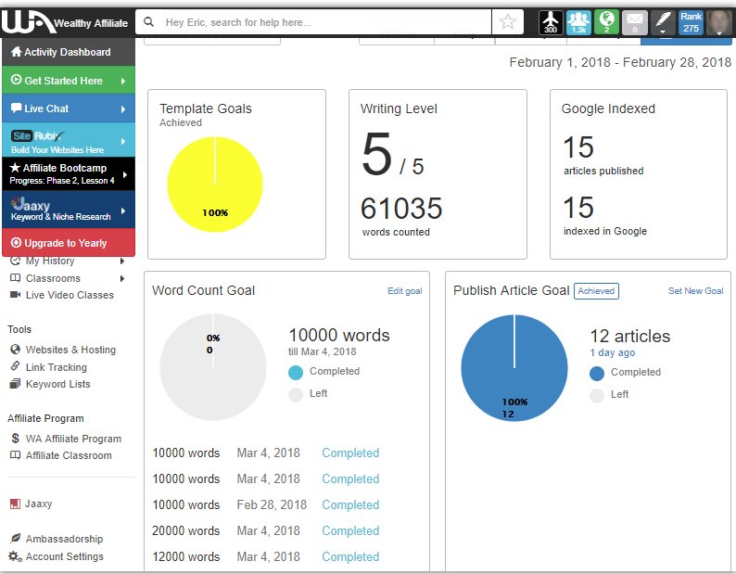Open the followers icon showing 1.3k
This screenshot has width=736, height=574.
[578, 22]
